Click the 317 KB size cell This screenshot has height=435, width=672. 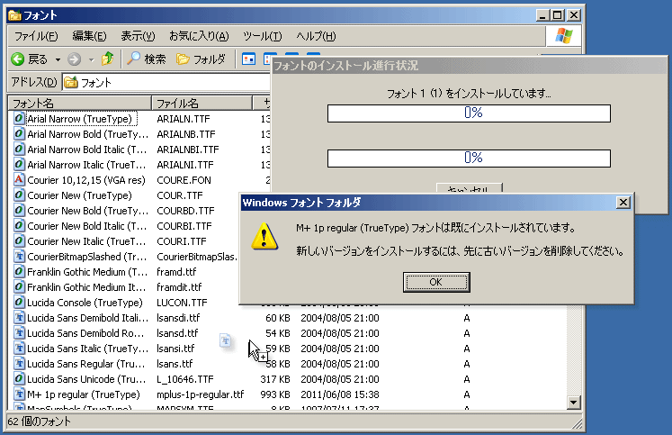pyautogui.click(x=274, y=379)
